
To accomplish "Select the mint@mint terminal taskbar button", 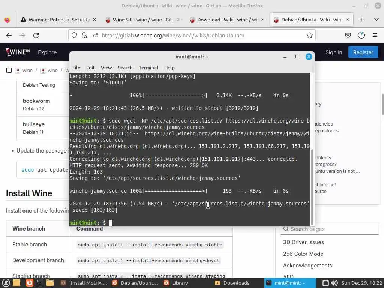I will 290,283.
